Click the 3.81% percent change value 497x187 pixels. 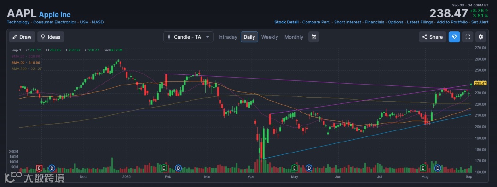[480, 16]
